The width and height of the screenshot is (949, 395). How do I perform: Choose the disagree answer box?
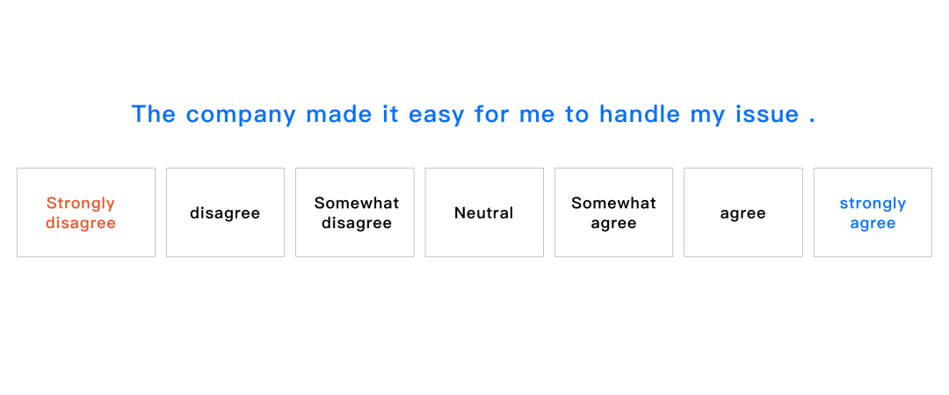(x=225, y=212)
